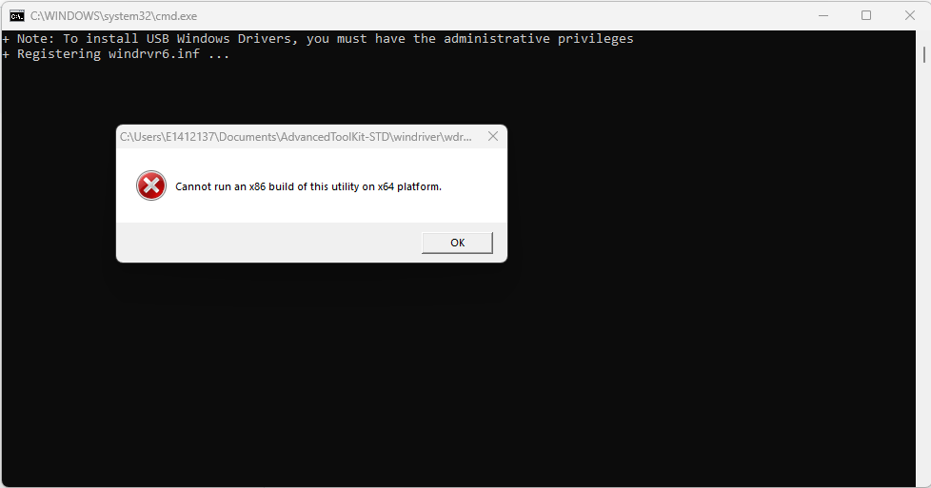
Task: Click the console vertical scrollbar thumb
Action: pos(924,54)
